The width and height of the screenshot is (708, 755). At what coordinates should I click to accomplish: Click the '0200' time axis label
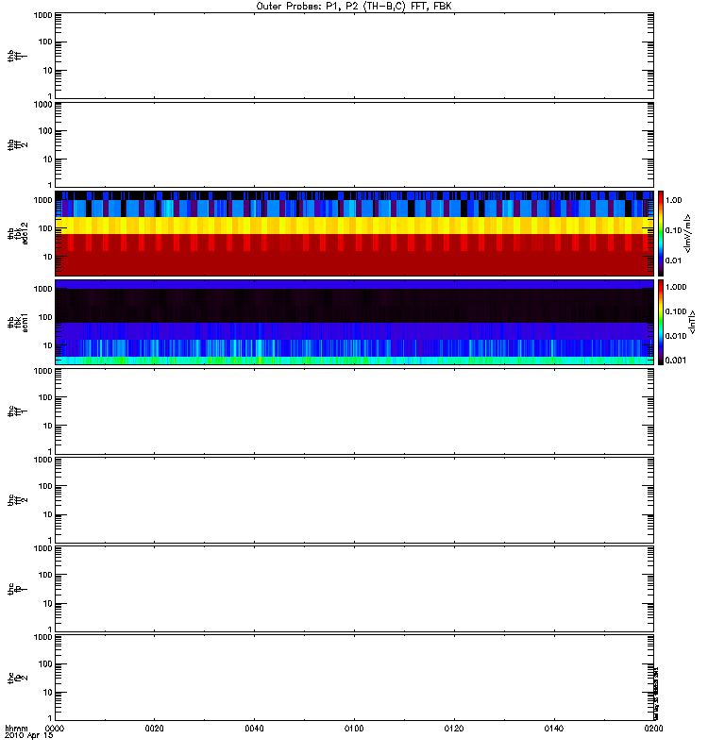[653, 729]
